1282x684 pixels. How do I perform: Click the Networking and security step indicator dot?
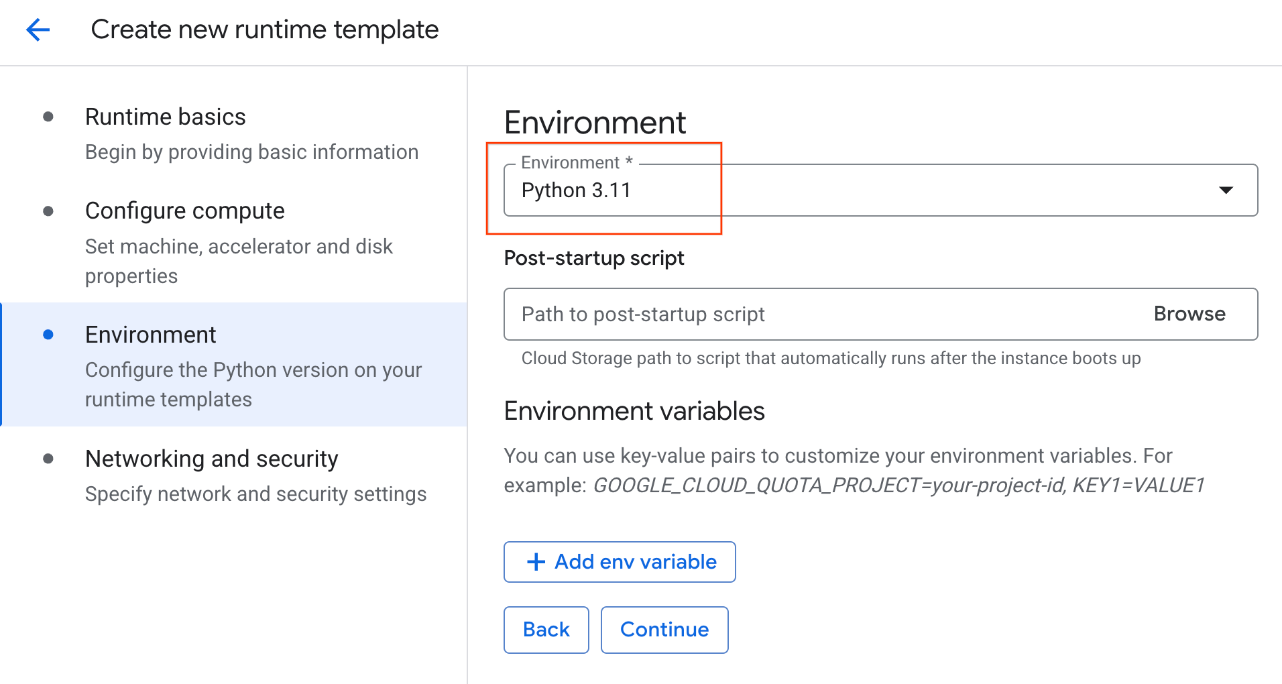click(48, 459)
